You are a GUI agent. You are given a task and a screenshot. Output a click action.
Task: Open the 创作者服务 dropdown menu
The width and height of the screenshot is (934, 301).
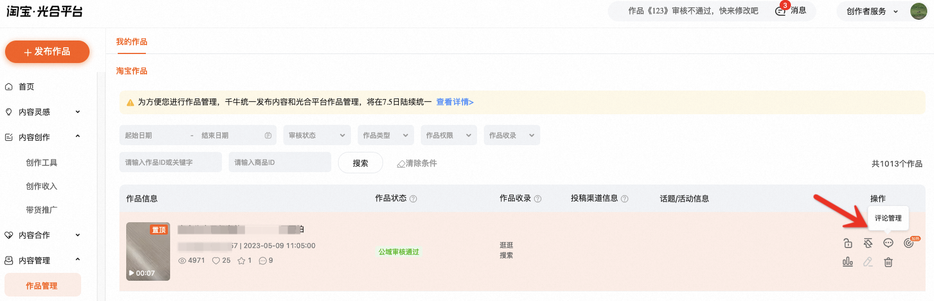[x=872, y=11]
